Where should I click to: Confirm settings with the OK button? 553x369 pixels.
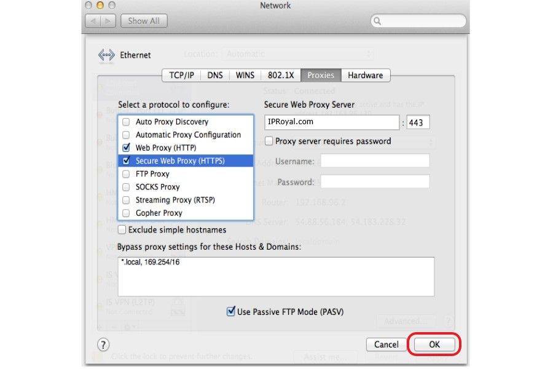pos(434,344)
